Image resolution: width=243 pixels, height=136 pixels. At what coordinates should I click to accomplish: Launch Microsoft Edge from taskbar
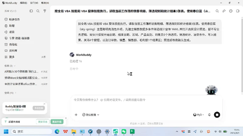point(57,131)
